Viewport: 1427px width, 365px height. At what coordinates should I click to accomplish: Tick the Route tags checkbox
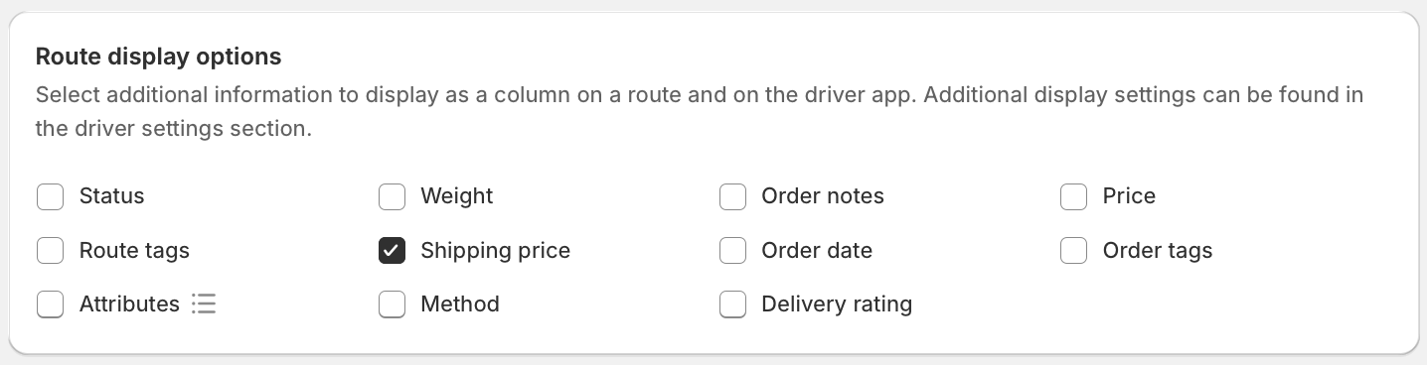tap(50, 250)
